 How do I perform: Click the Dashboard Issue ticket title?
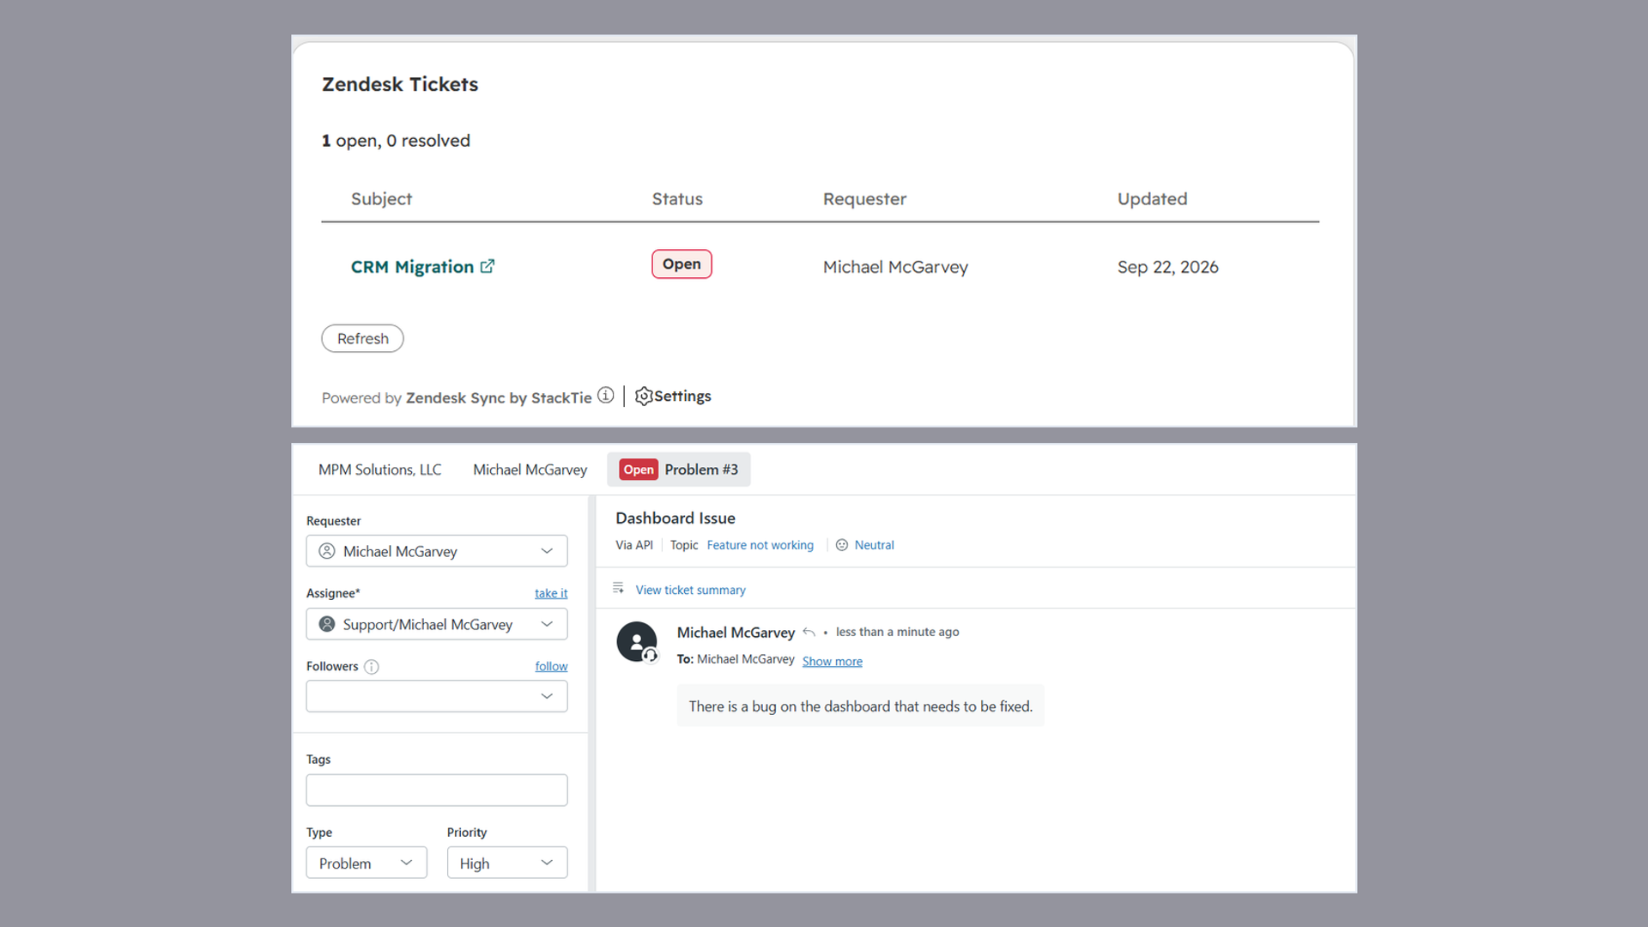(x=676, y=518)
